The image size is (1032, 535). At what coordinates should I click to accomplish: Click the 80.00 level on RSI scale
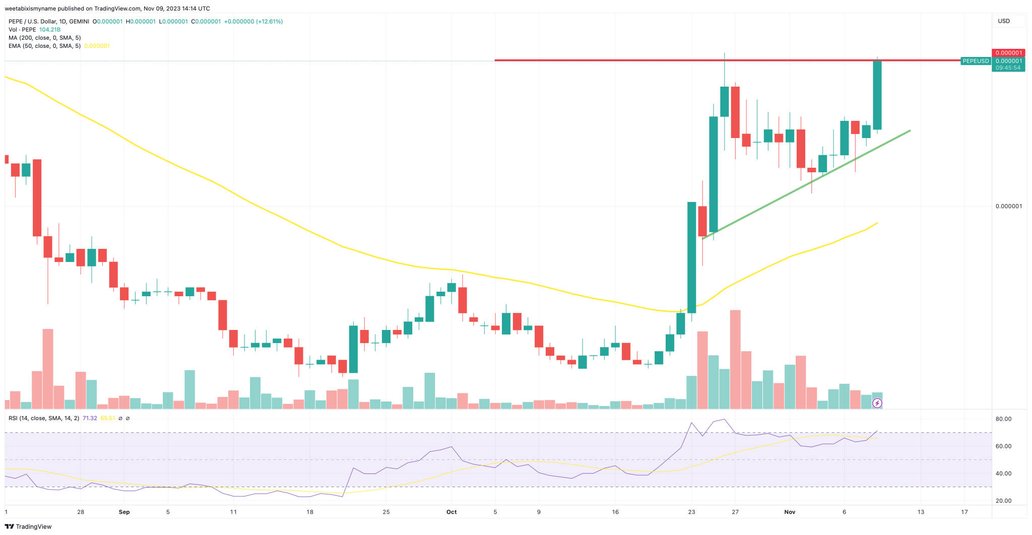pos(1003,419)
